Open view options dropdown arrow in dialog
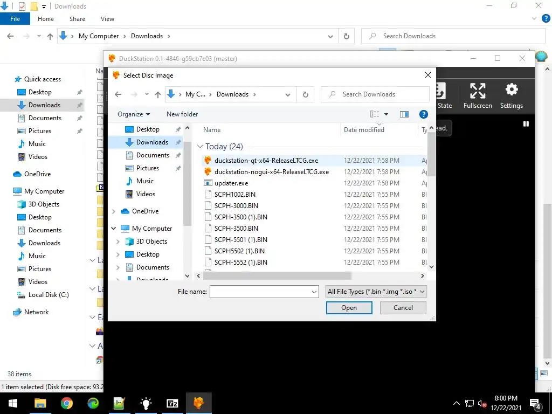Viewport: 552px width, 414px height. [386, 114]
